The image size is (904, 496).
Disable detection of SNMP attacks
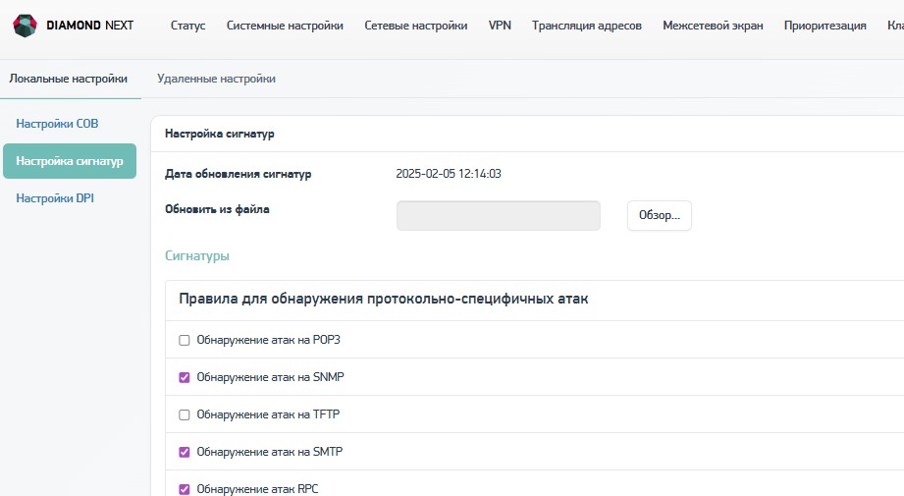(x=184, y=377)
